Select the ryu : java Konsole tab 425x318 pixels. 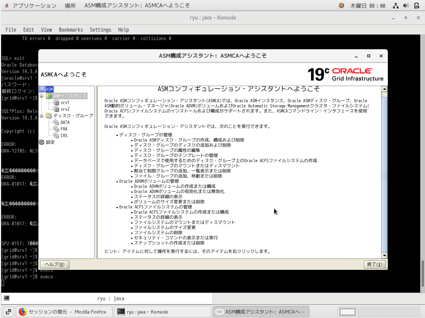pyautogui.click(x=107, y=299)
